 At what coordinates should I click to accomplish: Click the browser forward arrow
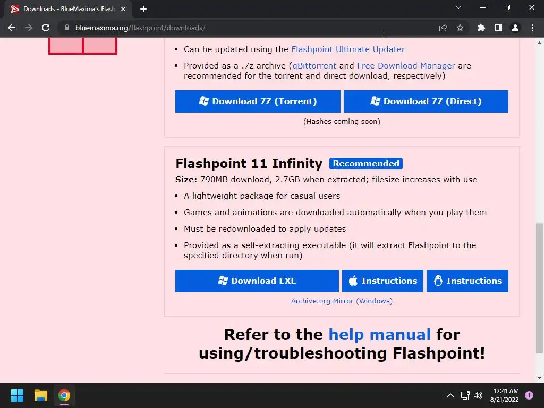click(29, 28)
